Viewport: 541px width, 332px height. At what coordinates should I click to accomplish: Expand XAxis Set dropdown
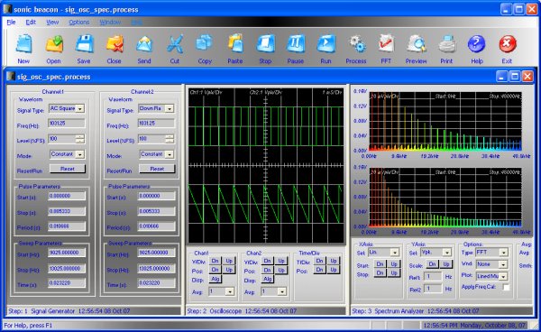(395, 253)
